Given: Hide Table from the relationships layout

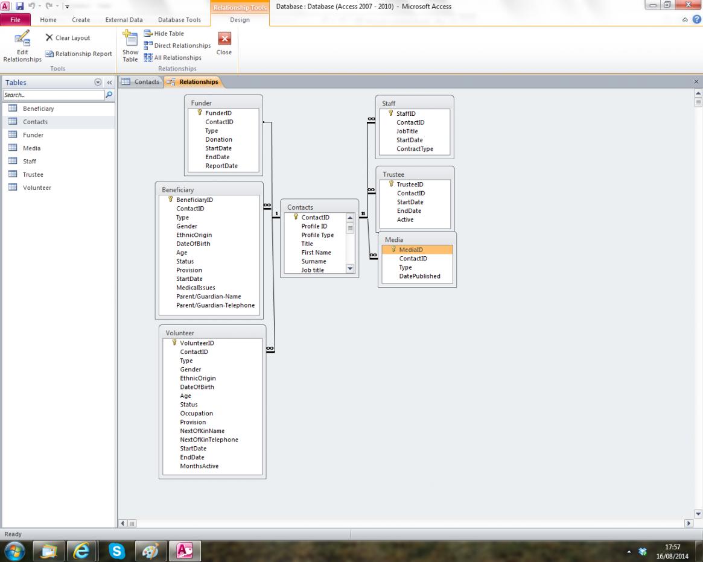Looking at the screenshot, I should pyautogui.click(x=164, y=34).
